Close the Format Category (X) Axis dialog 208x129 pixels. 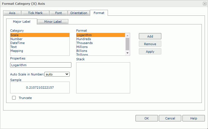[205, 4]
